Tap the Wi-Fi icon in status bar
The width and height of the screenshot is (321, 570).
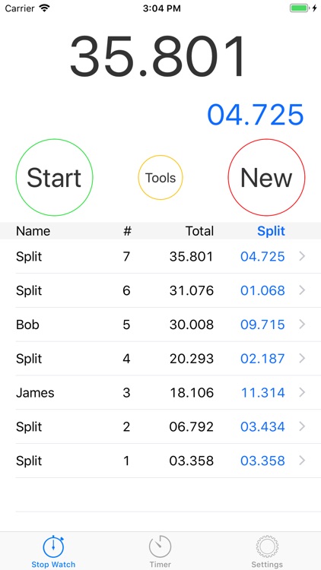click(44, 8)
